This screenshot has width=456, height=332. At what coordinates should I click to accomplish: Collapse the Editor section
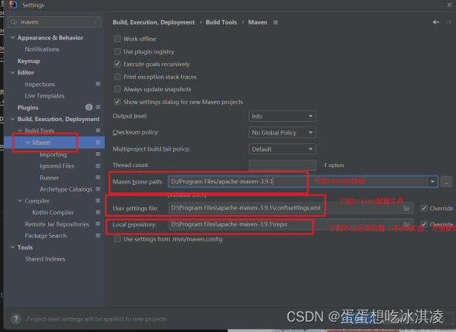[x=13, y=72]
